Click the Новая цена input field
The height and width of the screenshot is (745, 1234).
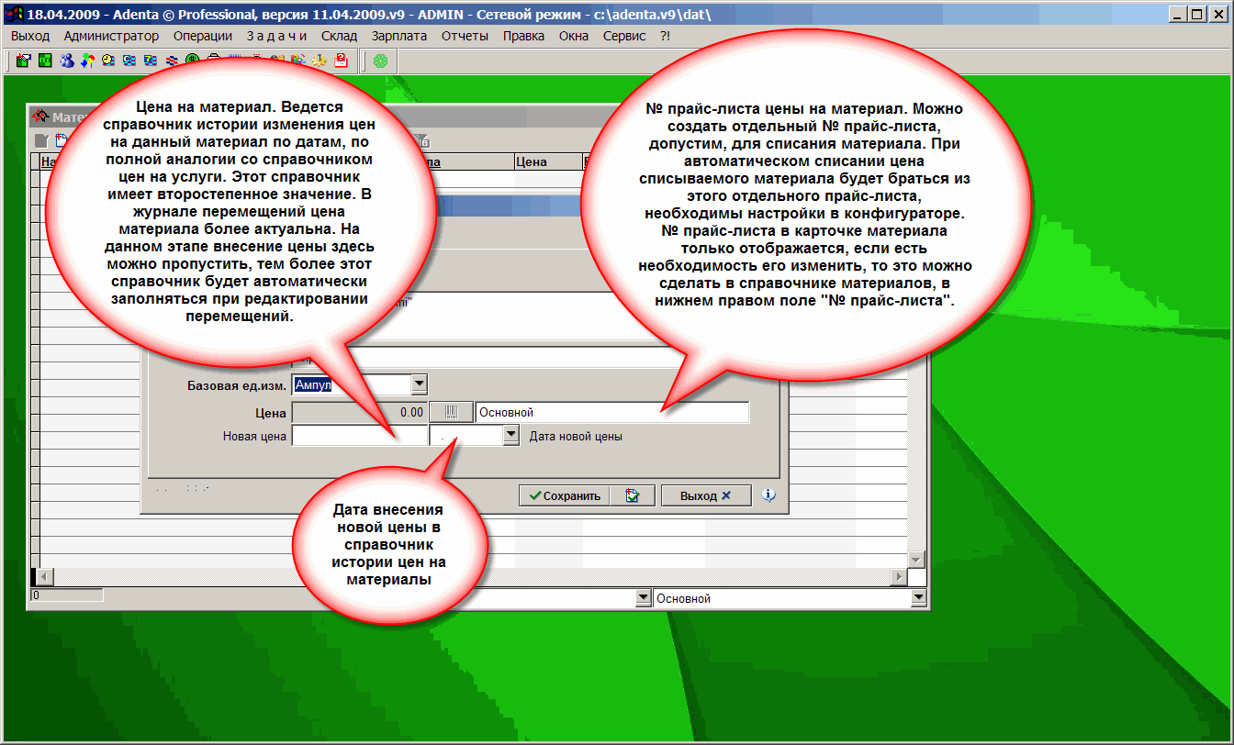click(x=359, y=437)
